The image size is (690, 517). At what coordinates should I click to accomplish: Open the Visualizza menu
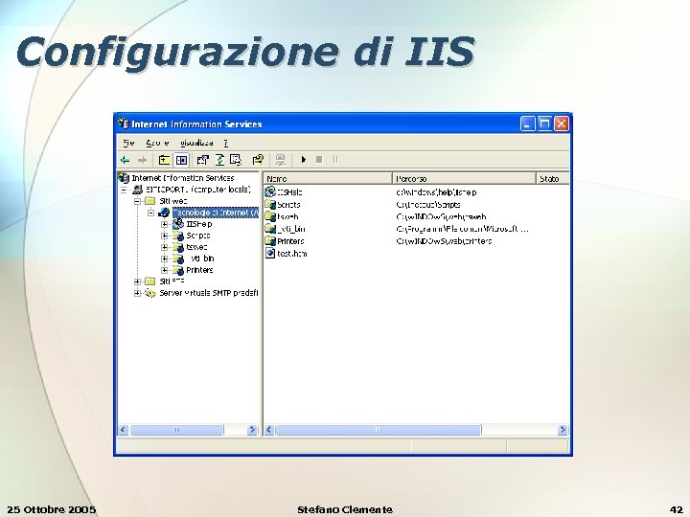coord(196,143)
